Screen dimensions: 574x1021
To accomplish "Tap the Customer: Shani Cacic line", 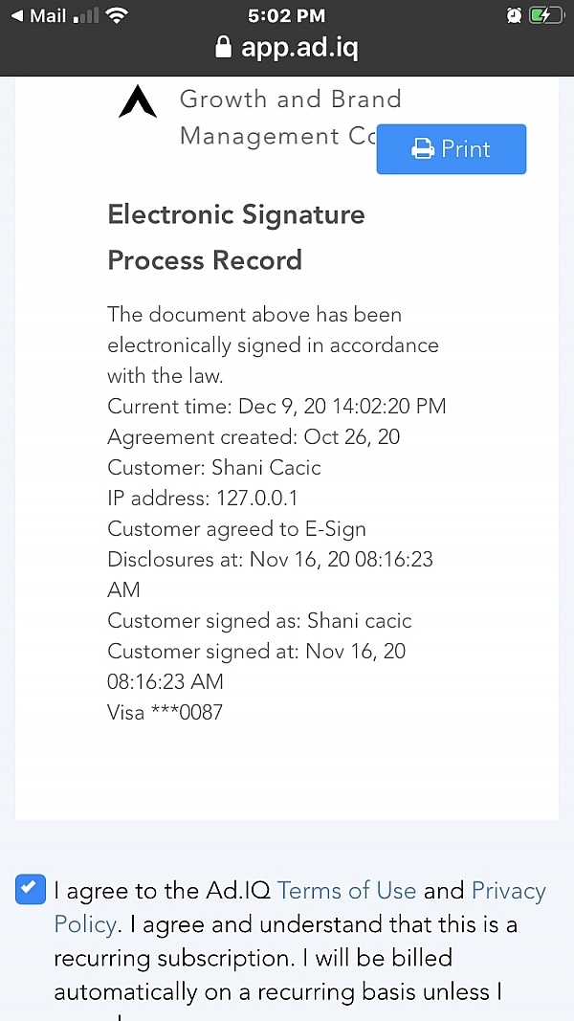I will tap(213, 468).
